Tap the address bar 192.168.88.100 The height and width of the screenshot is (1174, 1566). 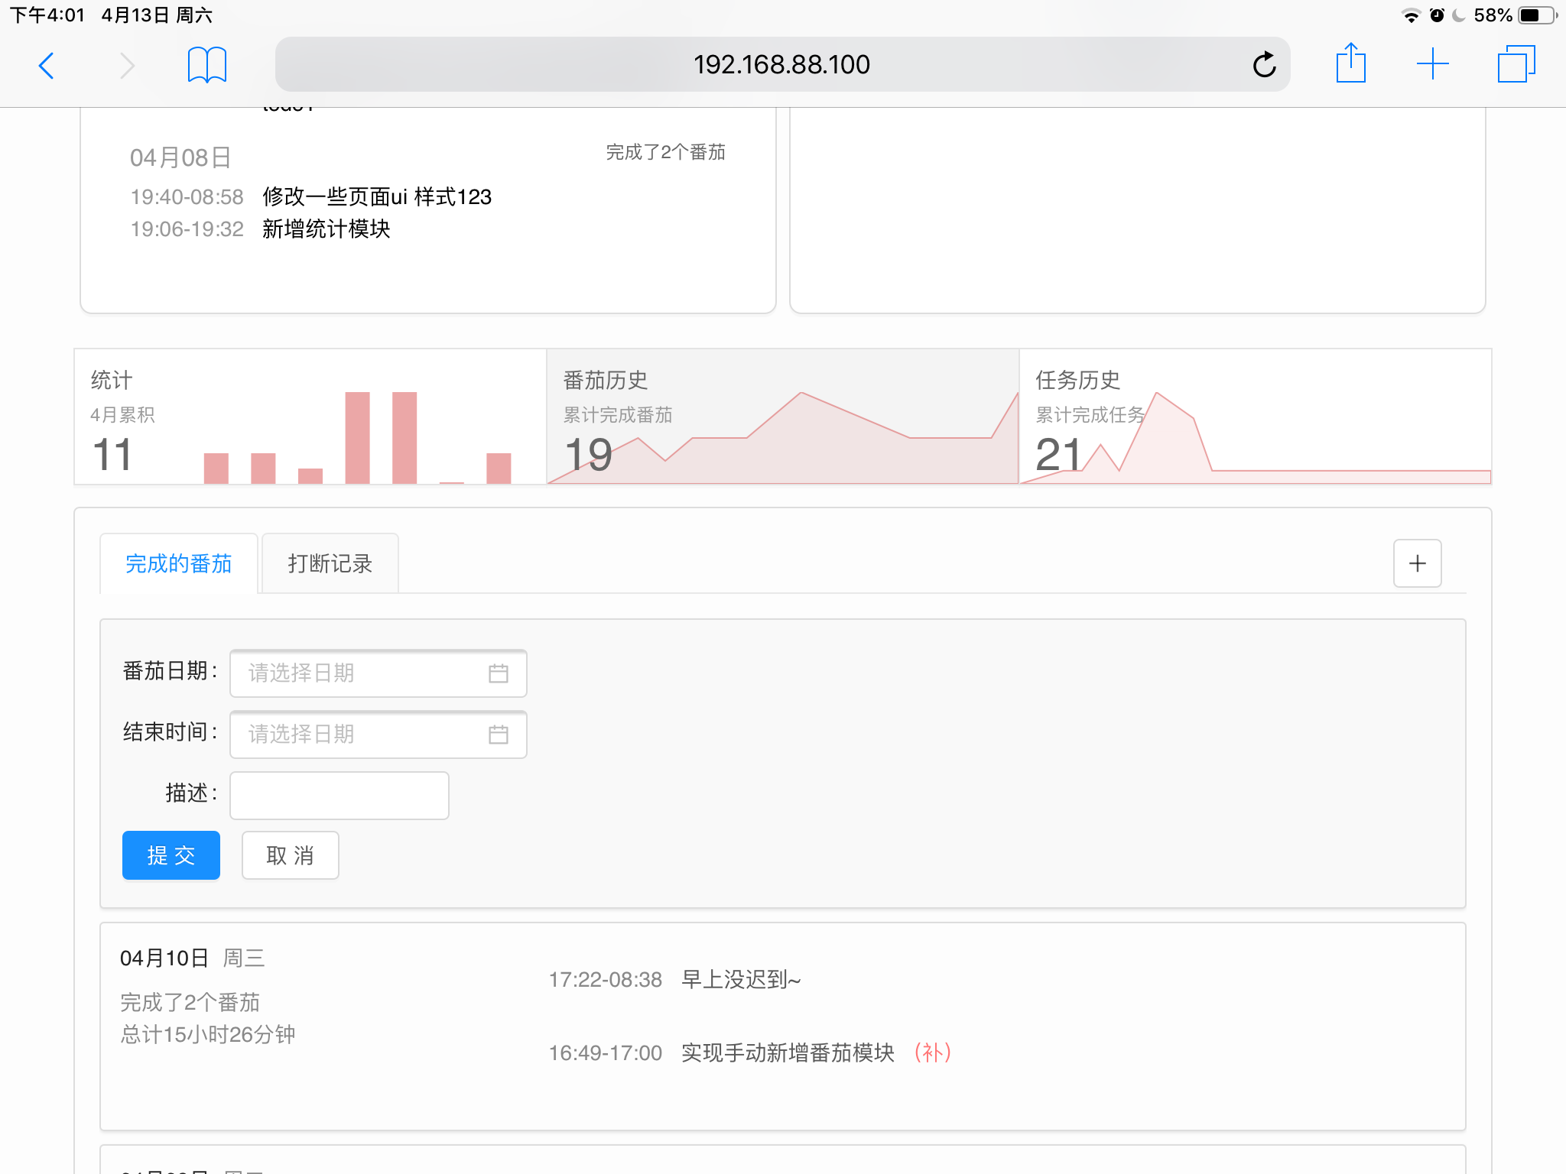pyautogui.click(x=782, y=64)
